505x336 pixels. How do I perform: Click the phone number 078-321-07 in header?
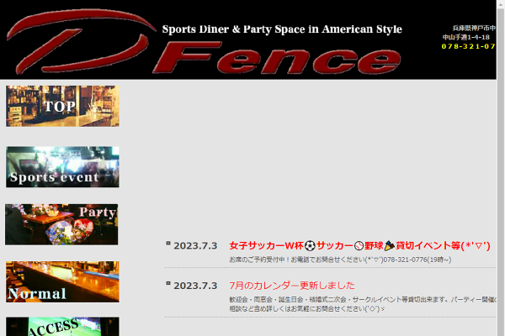[x=469, y=46]
